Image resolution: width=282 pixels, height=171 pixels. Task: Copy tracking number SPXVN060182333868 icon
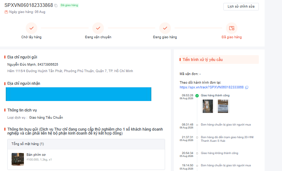56,5
